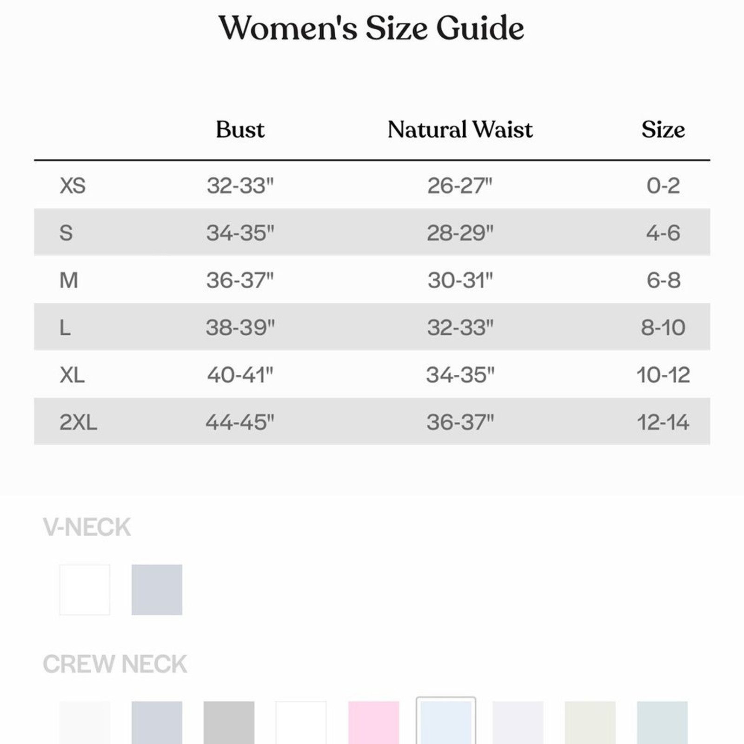Select the gray-blue V-Neck color swatch

(157, 590)
